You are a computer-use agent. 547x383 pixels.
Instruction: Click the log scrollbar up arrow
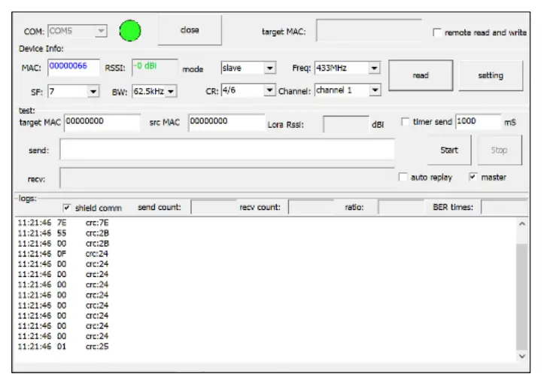[x=522, y=224]
